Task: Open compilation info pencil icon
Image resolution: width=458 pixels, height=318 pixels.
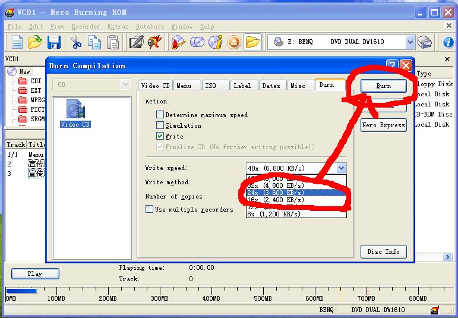Action: click(x=137, y=42)
